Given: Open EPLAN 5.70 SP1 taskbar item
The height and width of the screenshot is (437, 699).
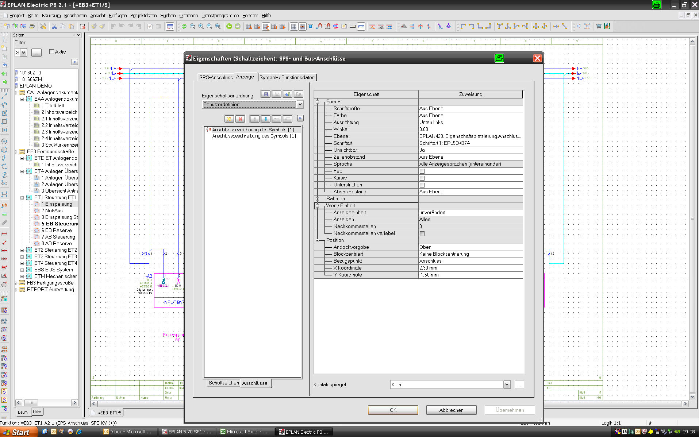Looking at the screenshot, I should pyautogui.click(x=187, y=432).
